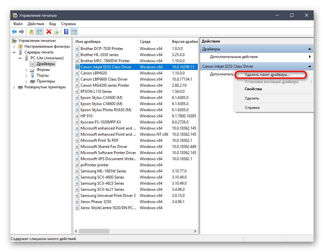Click driver icon beside Samsung ML-1665W Series

77,171
